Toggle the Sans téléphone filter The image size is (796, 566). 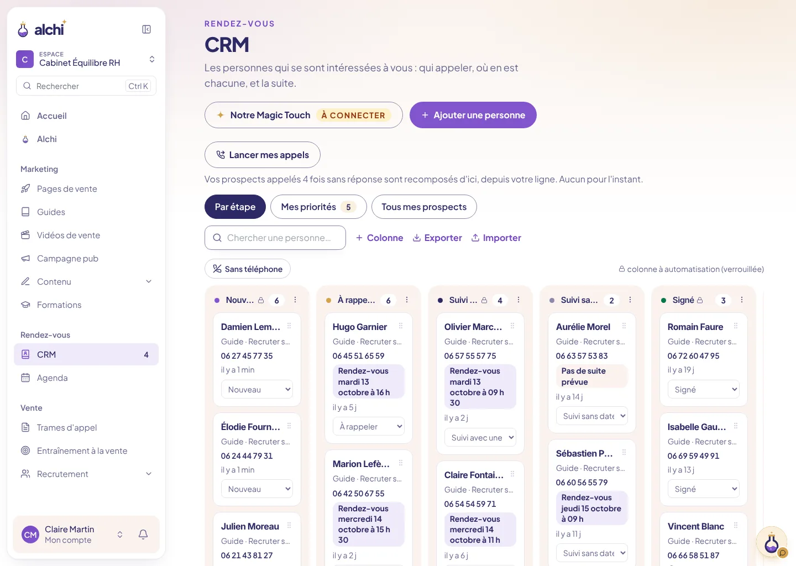[248, 269]
